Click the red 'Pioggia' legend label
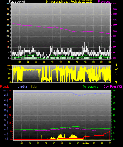Screen dimensions: 123x147 (x=5, y=87)
